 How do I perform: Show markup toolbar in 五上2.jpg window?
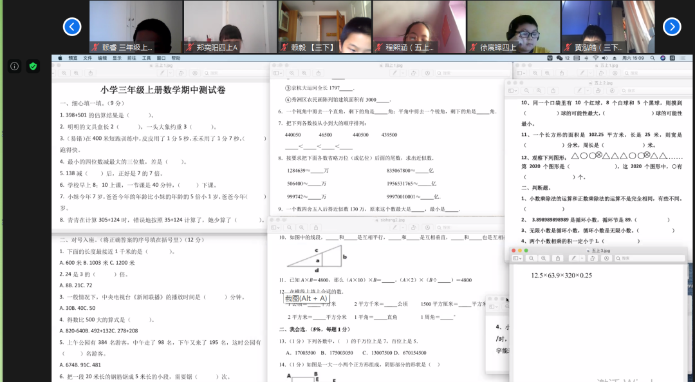click(x=612, y=91)
